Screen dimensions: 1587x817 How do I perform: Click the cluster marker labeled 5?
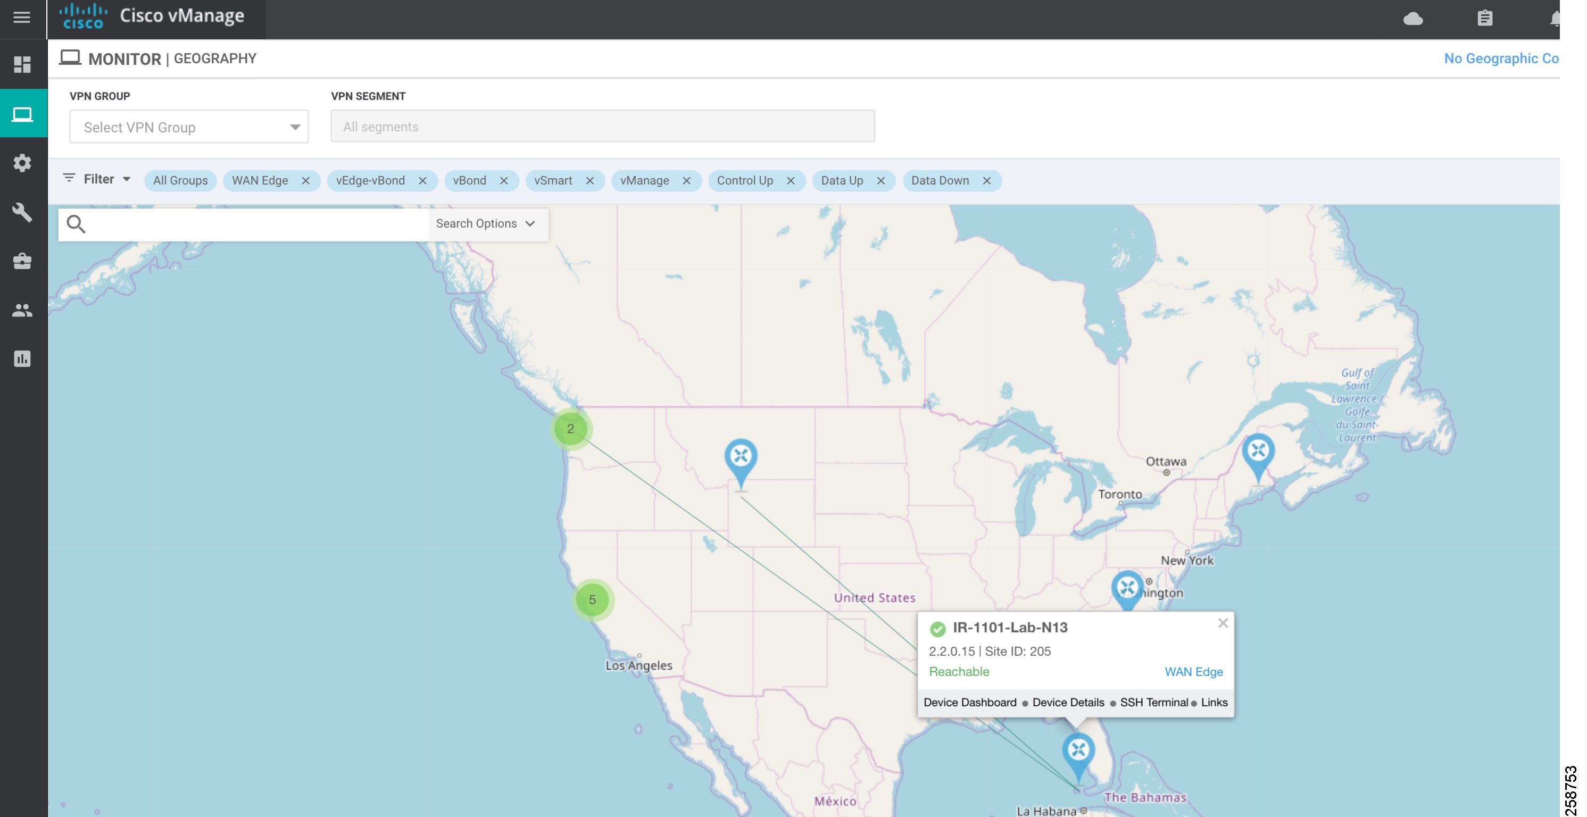pyautogui.click(x=592, y=599)
